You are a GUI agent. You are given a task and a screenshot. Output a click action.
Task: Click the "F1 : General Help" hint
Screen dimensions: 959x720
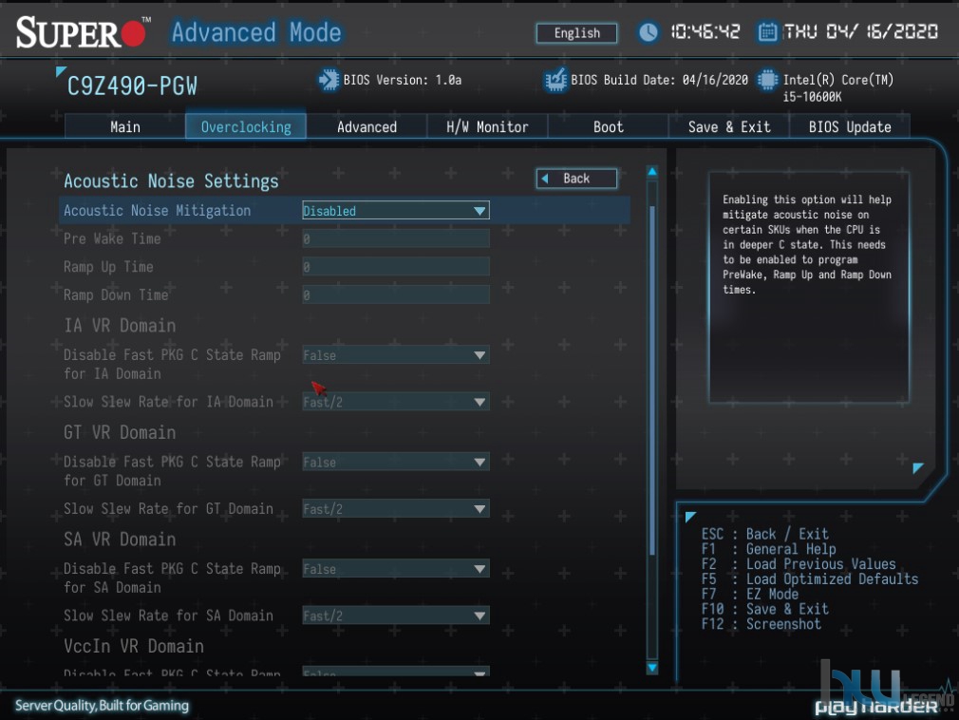pos(769,549)
